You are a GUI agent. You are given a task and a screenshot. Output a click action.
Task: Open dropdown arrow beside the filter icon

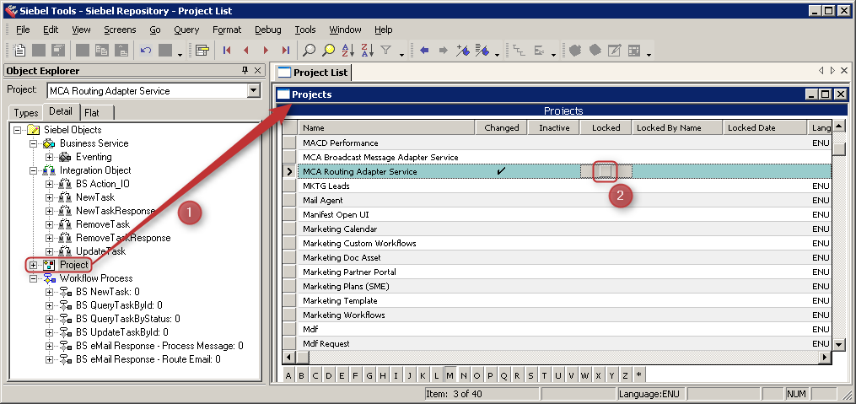click(x=401, y=54)
